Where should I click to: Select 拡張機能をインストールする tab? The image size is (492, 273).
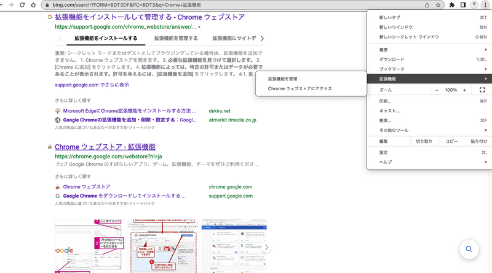106,38
